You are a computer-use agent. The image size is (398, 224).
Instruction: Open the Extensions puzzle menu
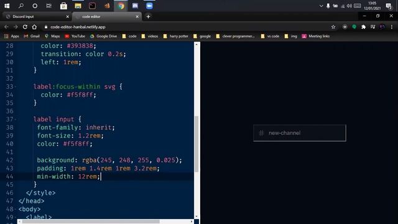[x=363, y=27]
